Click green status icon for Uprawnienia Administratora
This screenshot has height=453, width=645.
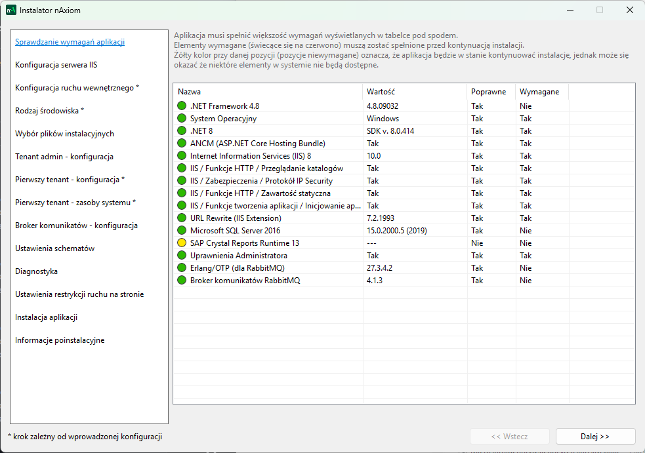pos(182,256)
